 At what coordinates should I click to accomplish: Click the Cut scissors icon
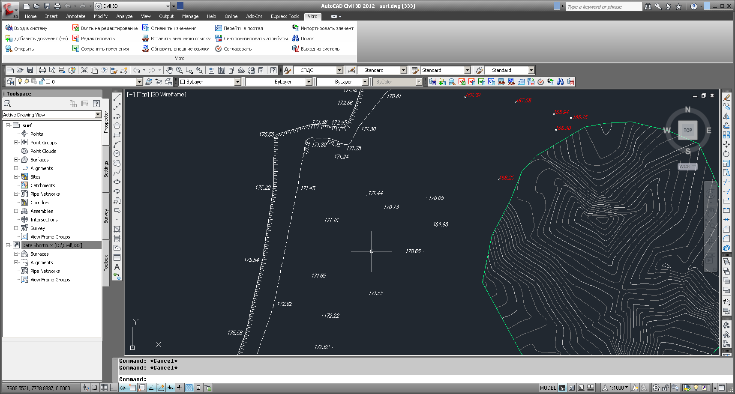click(84, 70)
